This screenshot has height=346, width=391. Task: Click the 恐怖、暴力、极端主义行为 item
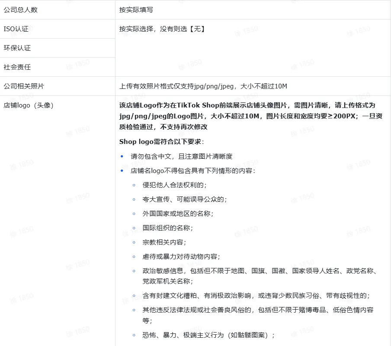(x=208, y=335)
